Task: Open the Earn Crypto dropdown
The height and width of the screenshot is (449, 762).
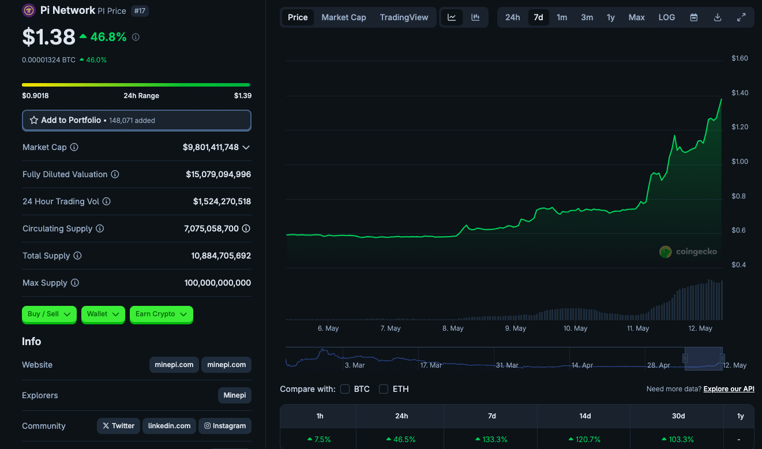Action: [162, 314]
